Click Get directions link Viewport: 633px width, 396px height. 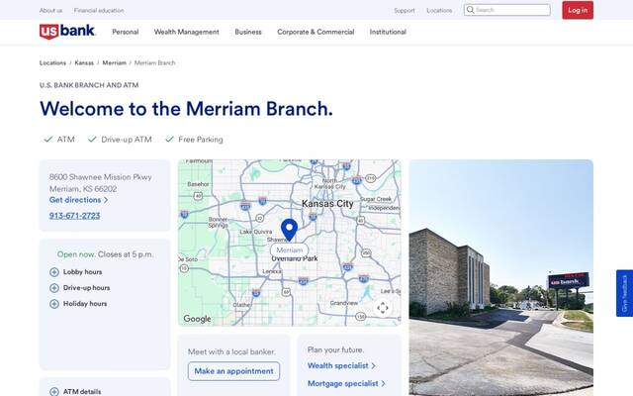click(x=79, y=200)
